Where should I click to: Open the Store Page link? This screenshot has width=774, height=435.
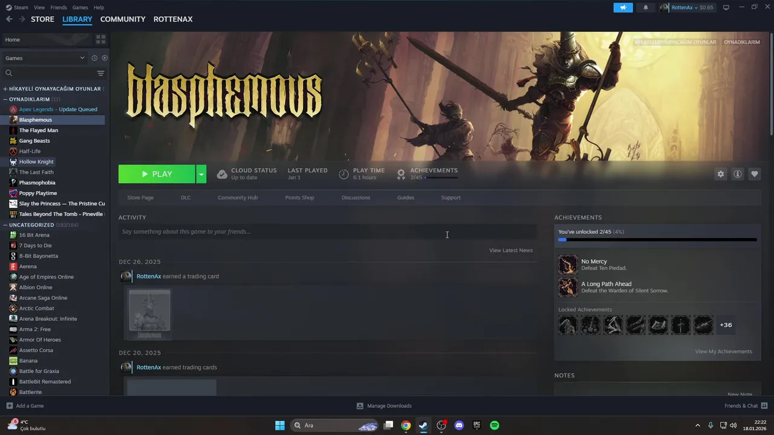[140, 198]
